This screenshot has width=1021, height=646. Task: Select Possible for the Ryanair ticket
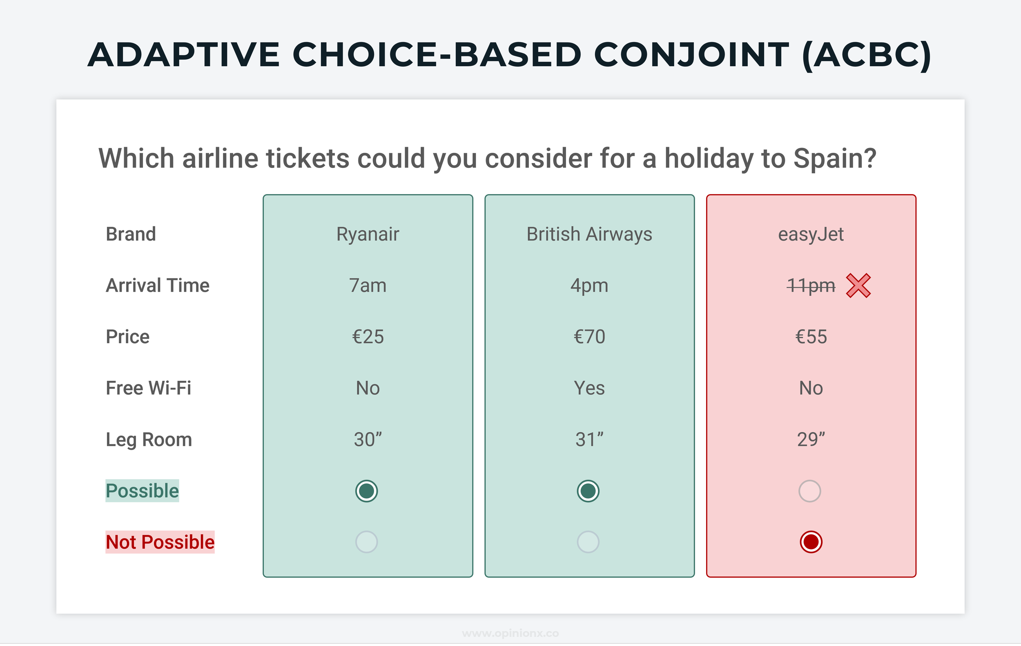366,491
